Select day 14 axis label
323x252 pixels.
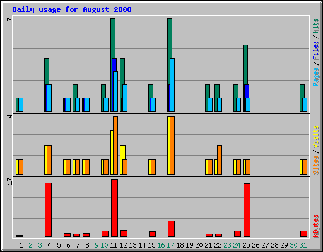pos(142,245)
